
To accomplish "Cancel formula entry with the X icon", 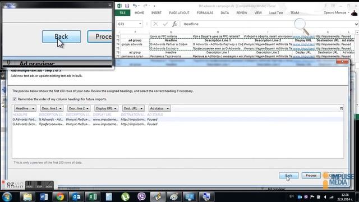I will coord(155,24).
